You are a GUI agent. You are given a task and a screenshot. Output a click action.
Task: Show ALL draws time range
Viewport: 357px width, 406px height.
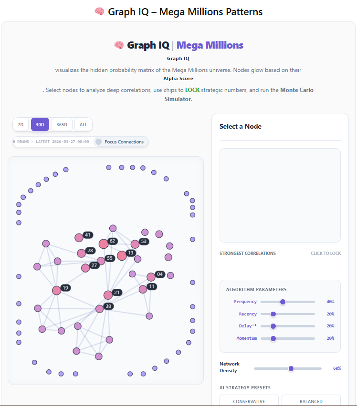point(84,124)
